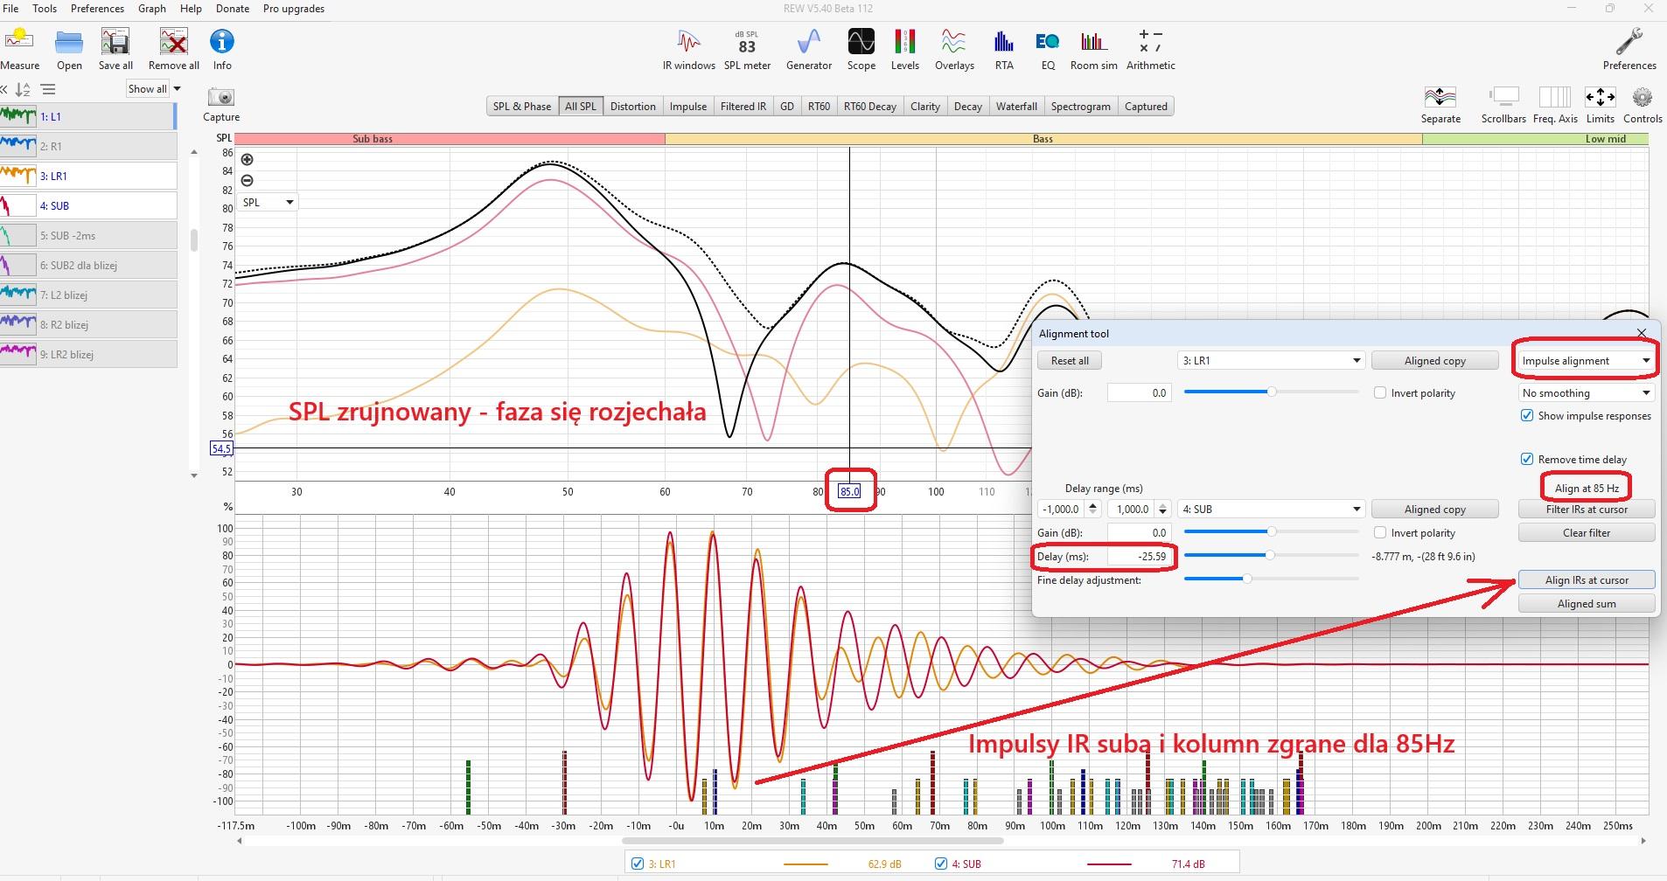1667x881 pixels.
Task: Enable Invert polarity for LR1
Action: click(1380, 393)
